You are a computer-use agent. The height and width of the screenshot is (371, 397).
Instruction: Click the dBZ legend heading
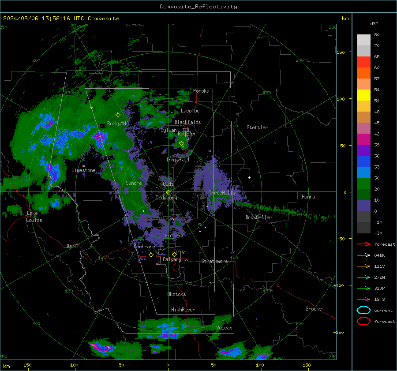point(374,23)
